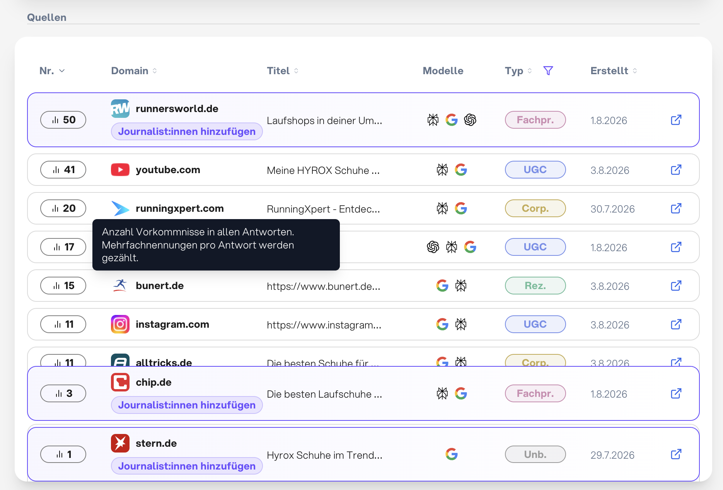Click the stern.de star logo
723x490 pixels.
pyautogui.click(x=120, y=443)
